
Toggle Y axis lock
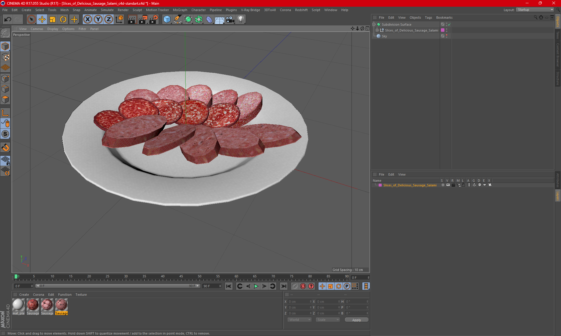click(98, 20)
